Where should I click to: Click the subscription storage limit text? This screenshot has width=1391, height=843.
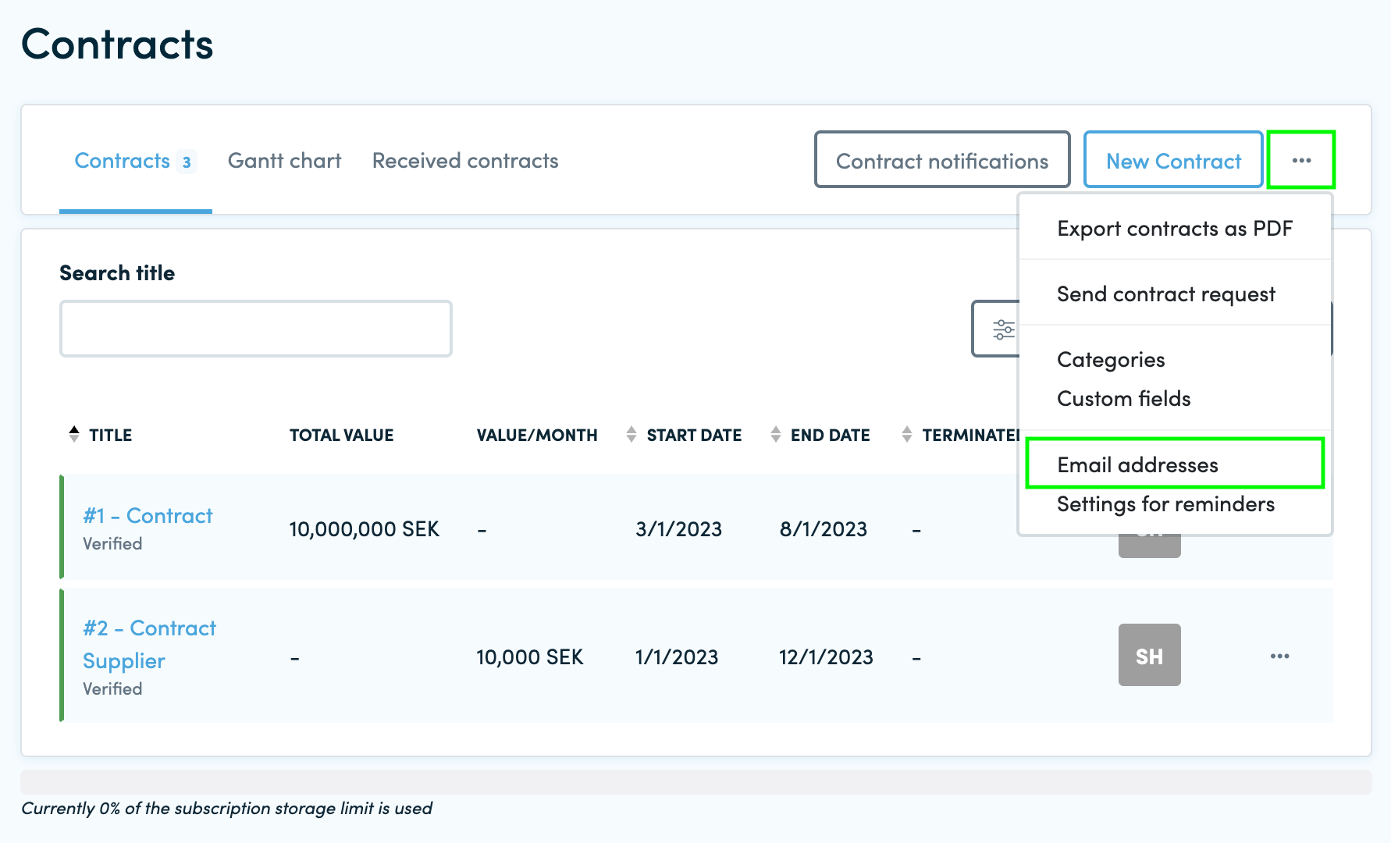(x=226, y=809)
